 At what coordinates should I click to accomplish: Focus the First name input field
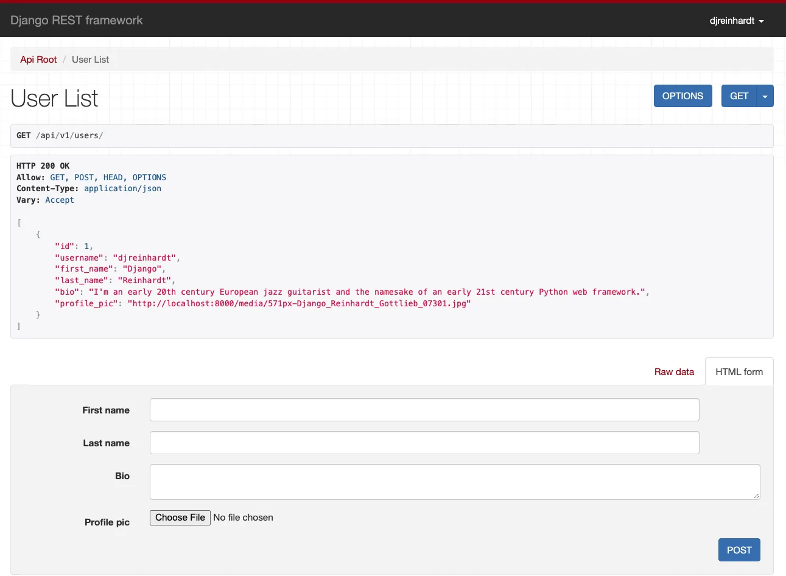pos(424,410)
